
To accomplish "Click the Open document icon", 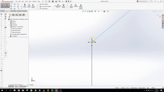I will pyautogui.click(x=49, y=1).
